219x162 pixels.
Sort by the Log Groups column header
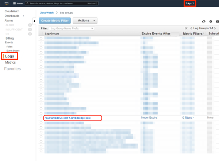pos(52,33)
